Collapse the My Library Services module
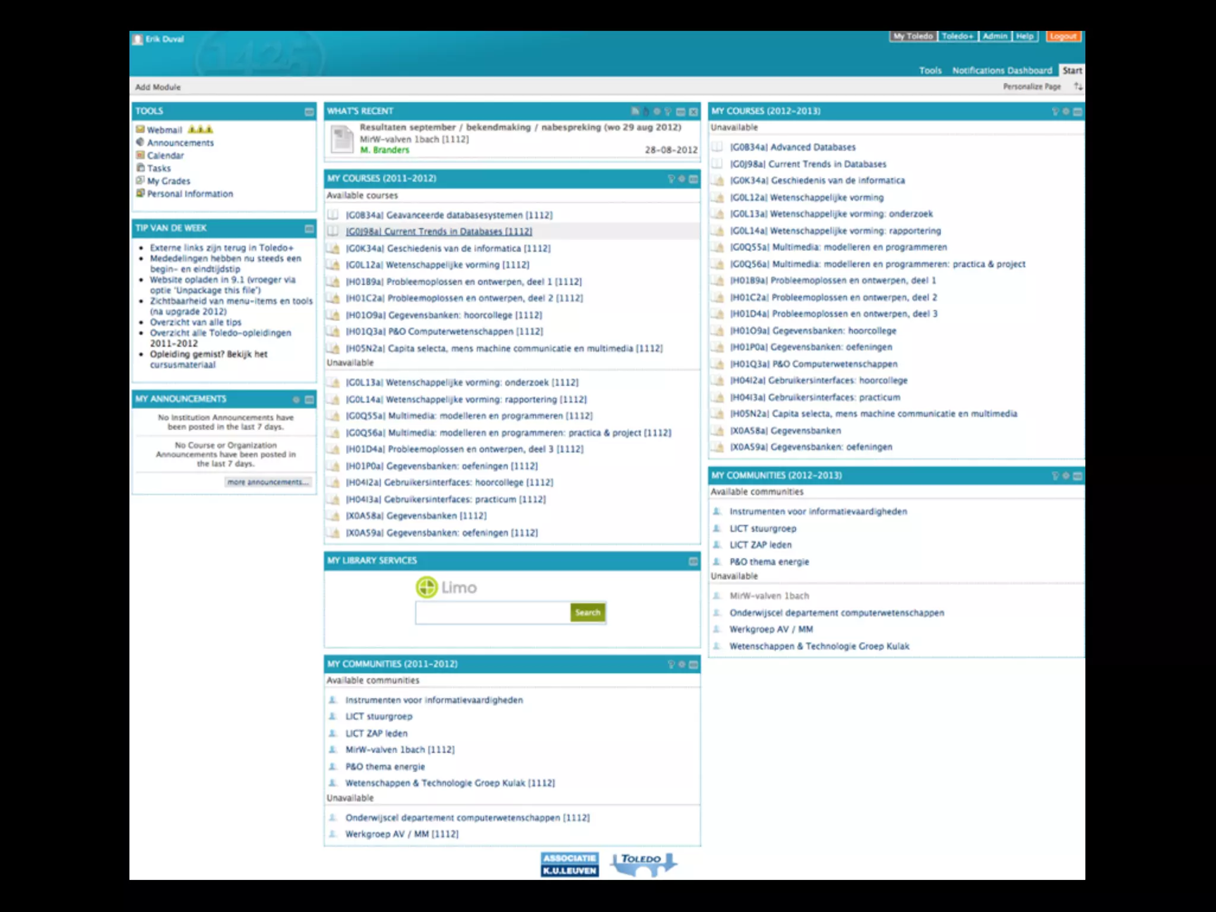 [693, 561]
